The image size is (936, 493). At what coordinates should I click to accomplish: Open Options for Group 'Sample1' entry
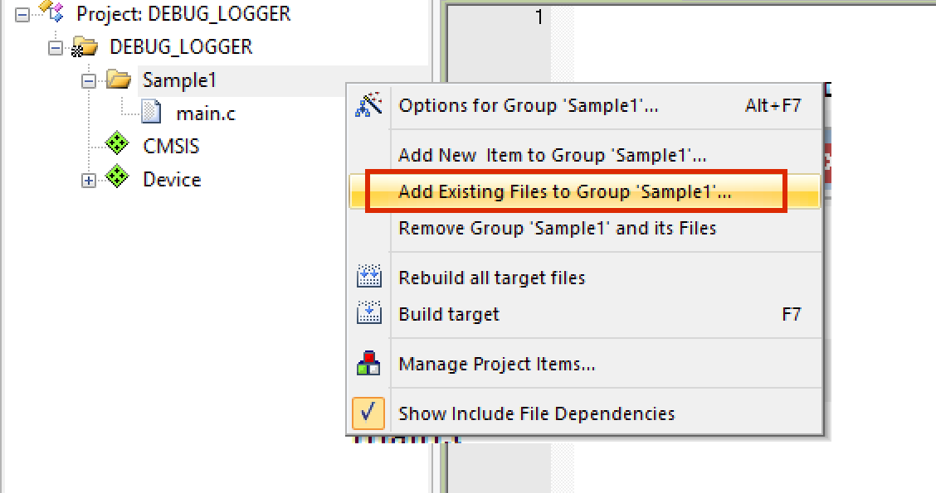point(529,105)
